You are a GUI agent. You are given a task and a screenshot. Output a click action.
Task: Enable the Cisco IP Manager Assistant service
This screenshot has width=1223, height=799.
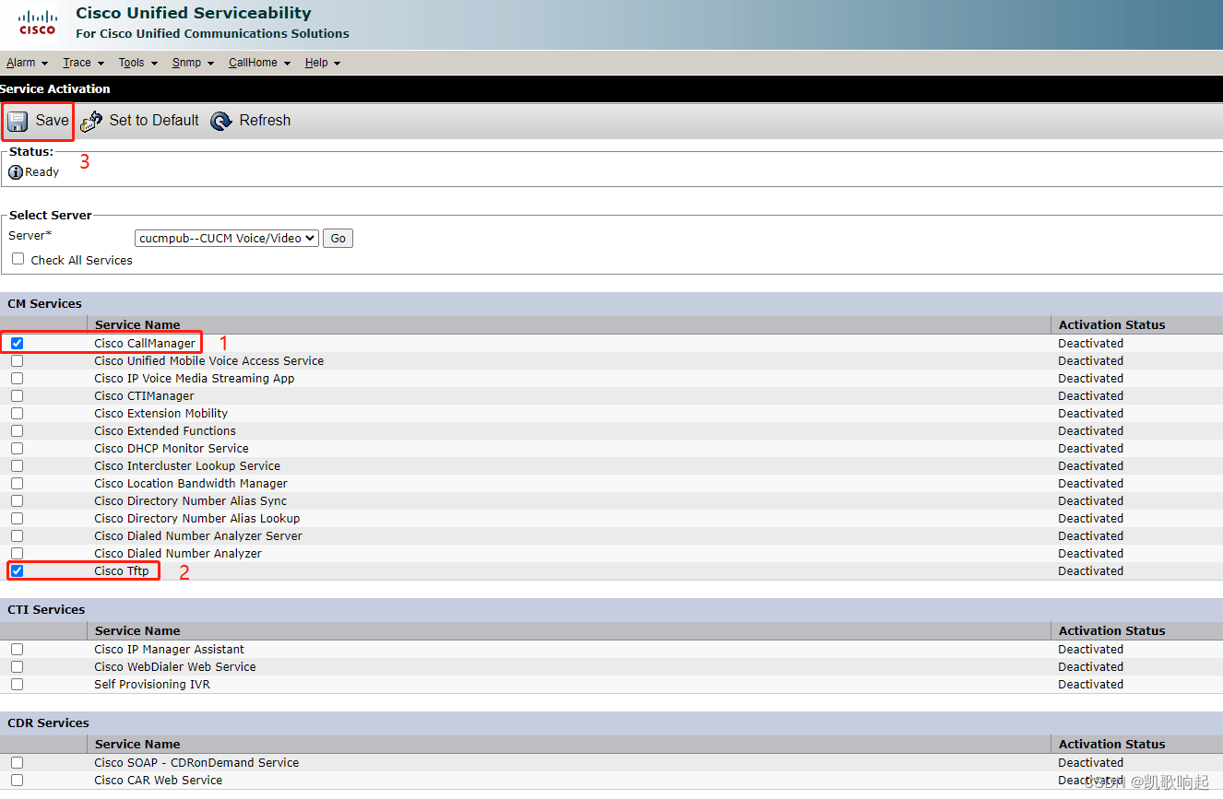[x=17, y=649]
